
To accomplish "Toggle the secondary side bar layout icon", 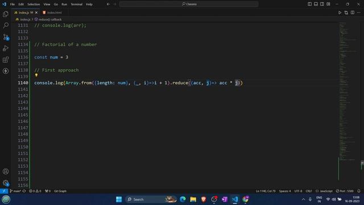I will 322,4.
